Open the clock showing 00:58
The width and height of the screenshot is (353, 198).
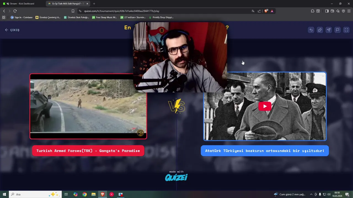(337, 194)
